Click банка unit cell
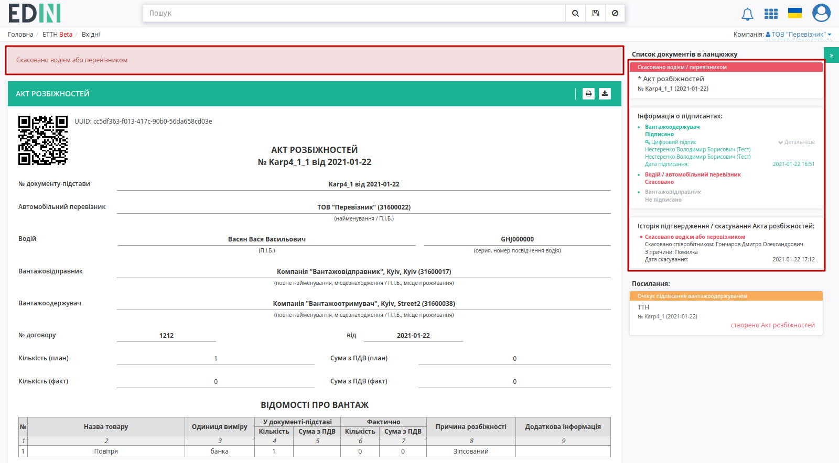839x463 pixels. point(220,451)
